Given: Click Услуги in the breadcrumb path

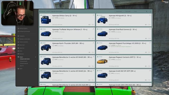Looking at the screenshot, I should pyautogui.click(x=48, y=11).
